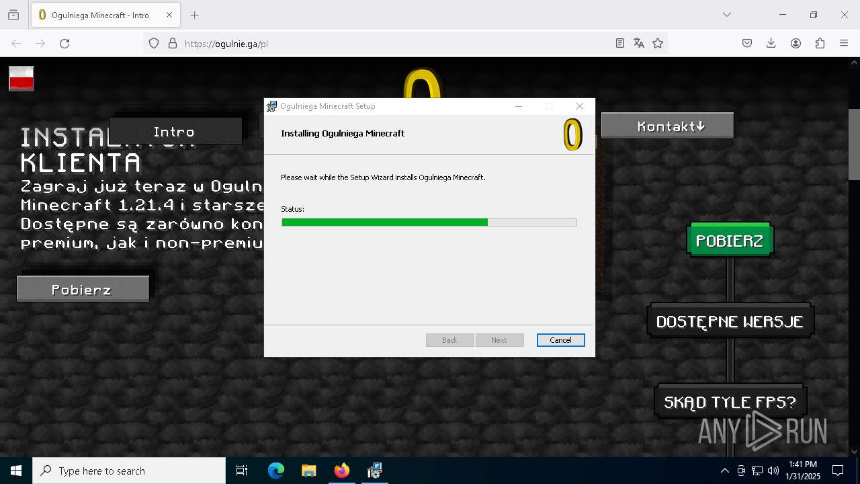Open the Windows Start menu
860x484 pixels.
click(16, 471)
